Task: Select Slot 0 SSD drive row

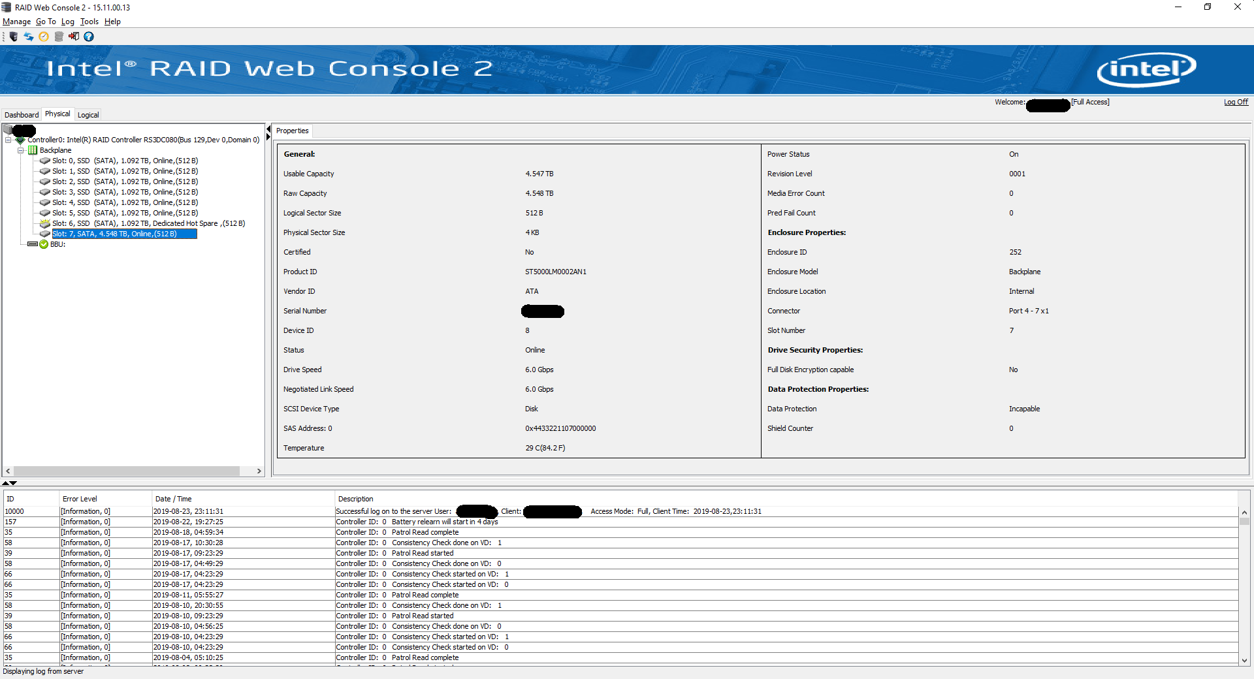Action: (x=125, y=161)
